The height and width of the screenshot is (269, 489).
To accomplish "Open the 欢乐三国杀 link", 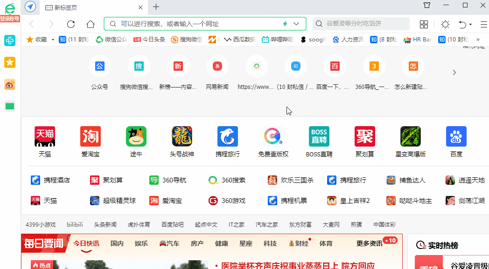I will point(291,180).
